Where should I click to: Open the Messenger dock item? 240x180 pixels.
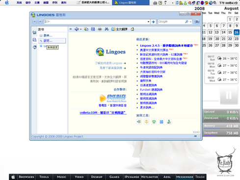(185, 177)
